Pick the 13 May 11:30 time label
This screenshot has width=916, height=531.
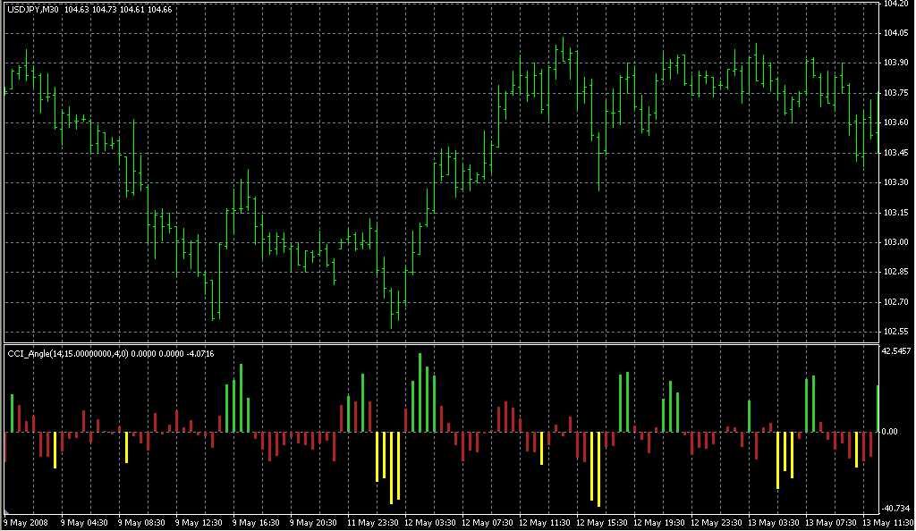click(888, 523)
